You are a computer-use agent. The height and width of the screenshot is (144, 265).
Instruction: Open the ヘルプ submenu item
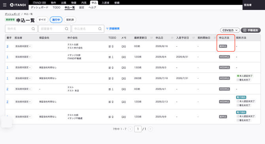(92, 8)
